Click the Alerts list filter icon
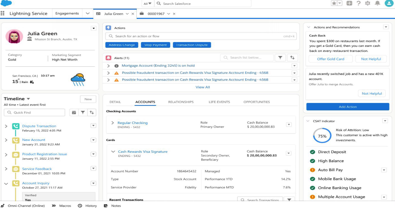This screenshot has height=208, width=395. pyautogui.click(x=280, y=58)
